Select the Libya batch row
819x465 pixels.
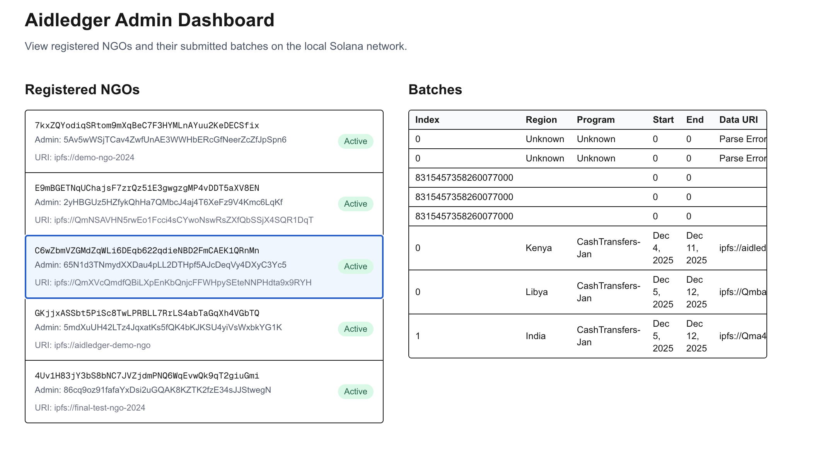click(536, 292)
